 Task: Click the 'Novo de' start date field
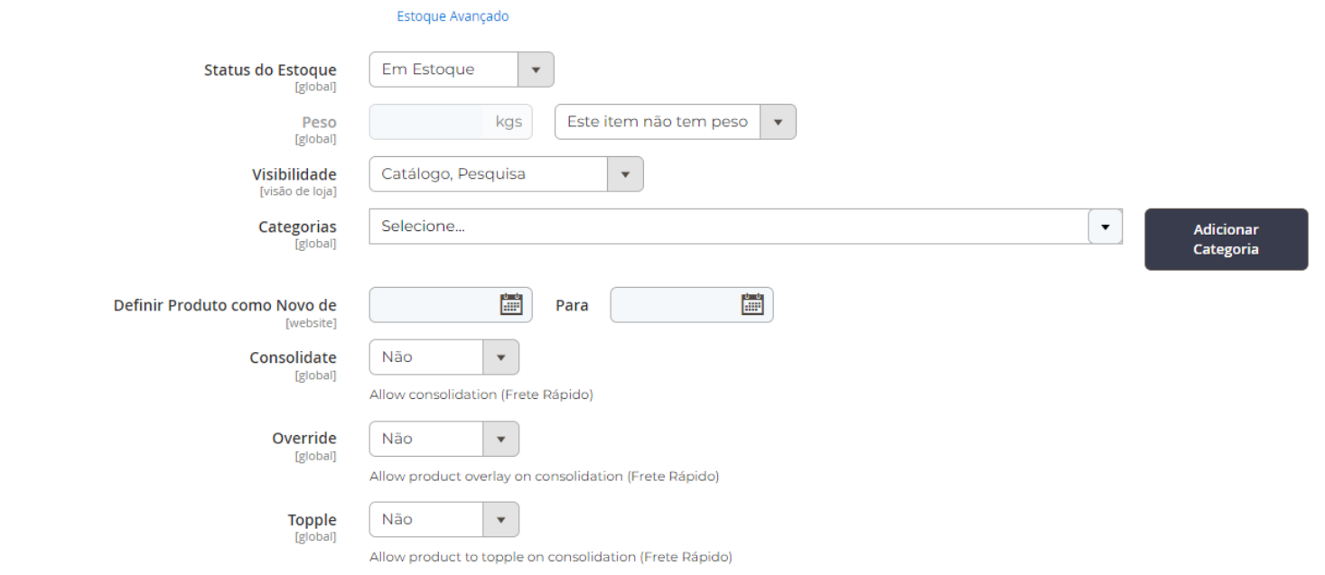click(432, 305)
